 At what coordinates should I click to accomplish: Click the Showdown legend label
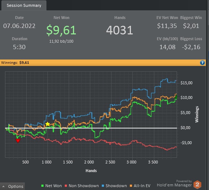click(x=116, y=186)
